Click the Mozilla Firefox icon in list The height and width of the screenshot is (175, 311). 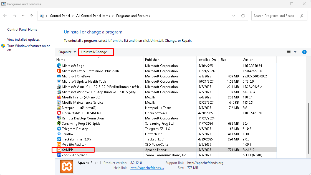click(59, 97)
